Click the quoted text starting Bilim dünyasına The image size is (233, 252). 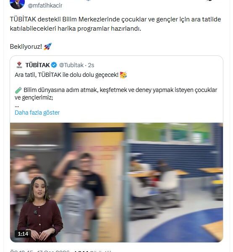(x=116, y=94)
